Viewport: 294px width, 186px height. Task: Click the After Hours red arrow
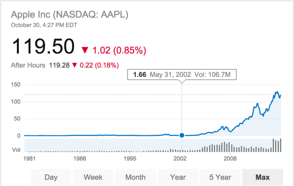point(75,65)
